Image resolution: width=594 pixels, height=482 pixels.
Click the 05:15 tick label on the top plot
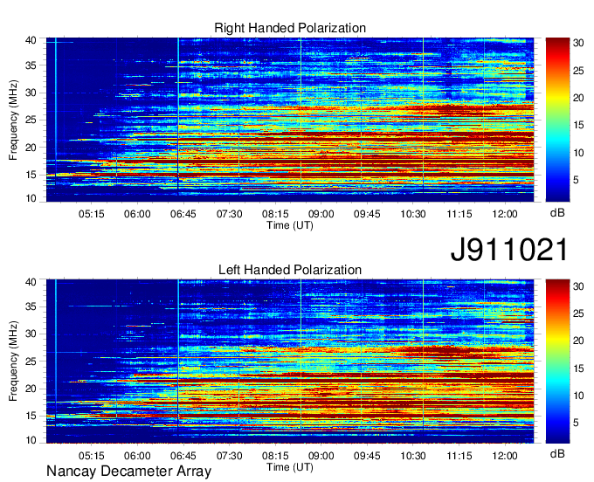(92, 214)
